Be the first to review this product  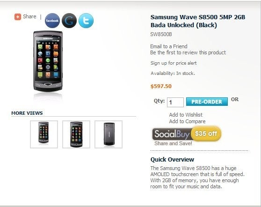pyautogui.click(x=188, y=52)
